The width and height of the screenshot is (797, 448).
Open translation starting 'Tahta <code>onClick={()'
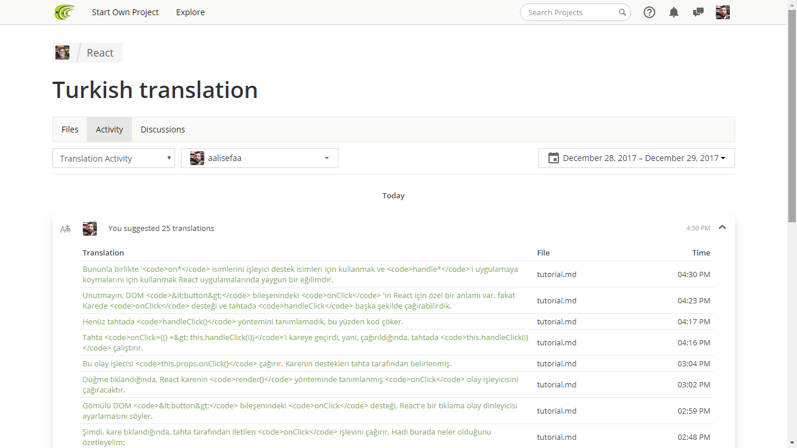pos(306,342)
